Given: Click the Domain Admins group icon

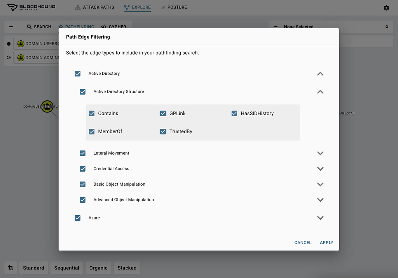Looking at the screenshot, I should point(21,58).
